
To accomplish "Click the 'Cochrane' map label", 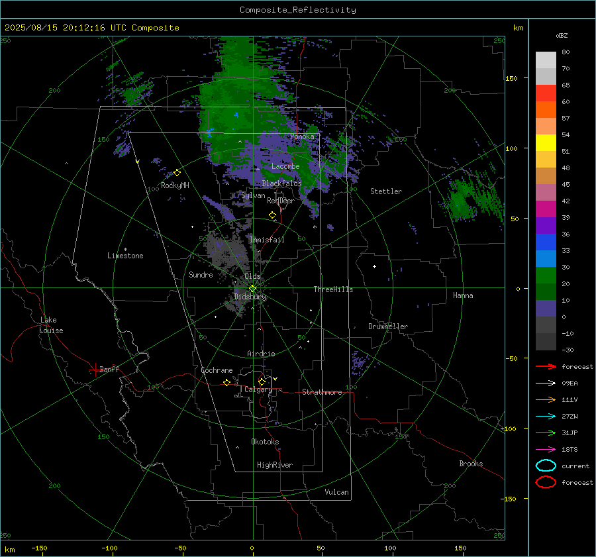I will tap(217, 370).
